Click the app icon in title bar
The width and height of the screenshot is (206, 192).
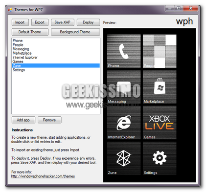click(10, 10)
